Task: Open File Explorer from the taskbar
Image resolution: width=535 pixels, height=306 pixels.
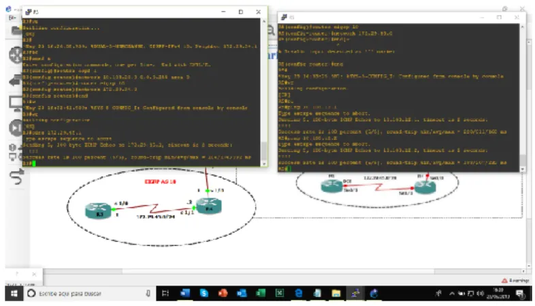Action: coord(336,293)
